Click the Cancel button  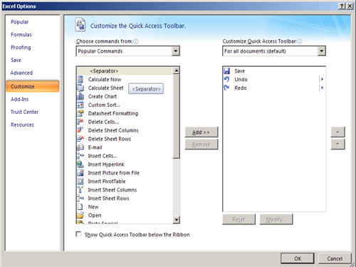point(335,258)
